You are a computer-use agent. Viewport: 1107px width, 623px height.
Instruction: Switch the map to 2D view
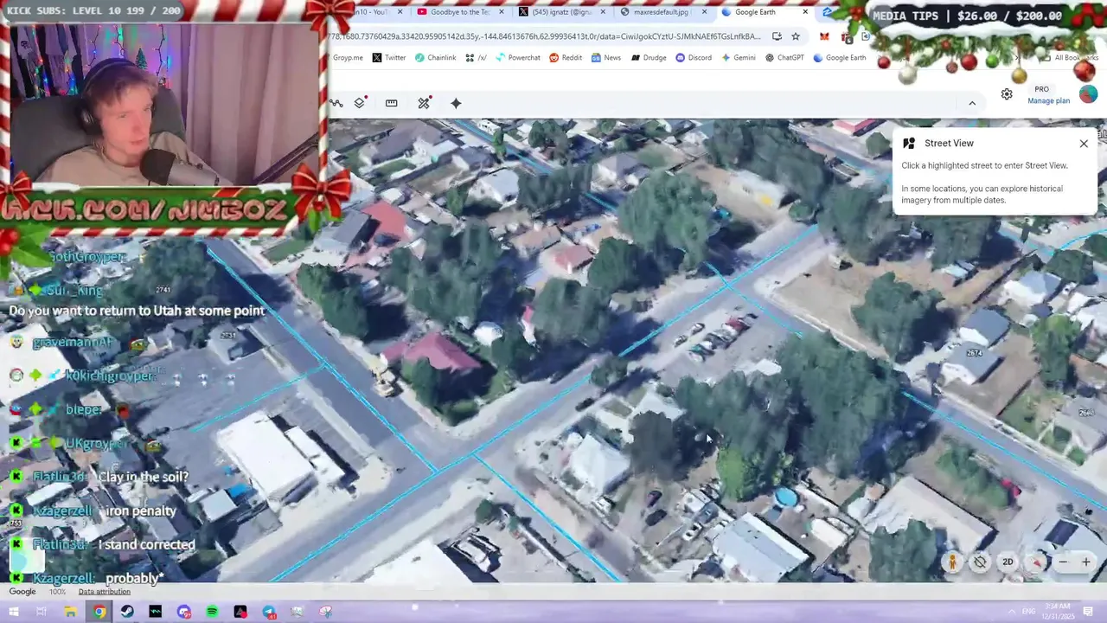pos(1008,562)
